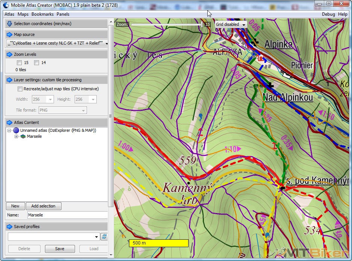
Task: Click the map Zoom slider handle
Action: 202,24
